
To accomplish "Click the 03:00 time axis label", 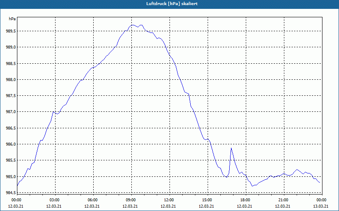I will 54,200.
